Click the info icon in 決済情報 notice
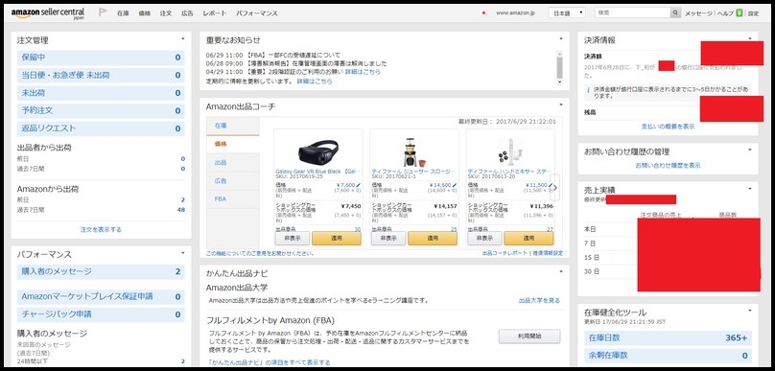 click(587, 90)
